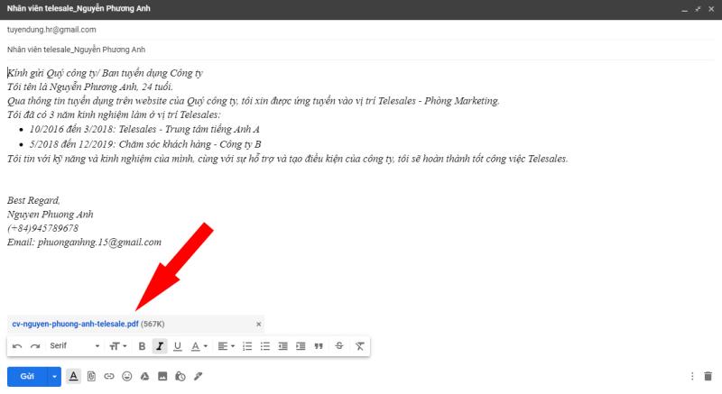Click the line Tôi tên là Nguyễn Phương Anh
722x394 pixels.
tap(90, 87)
